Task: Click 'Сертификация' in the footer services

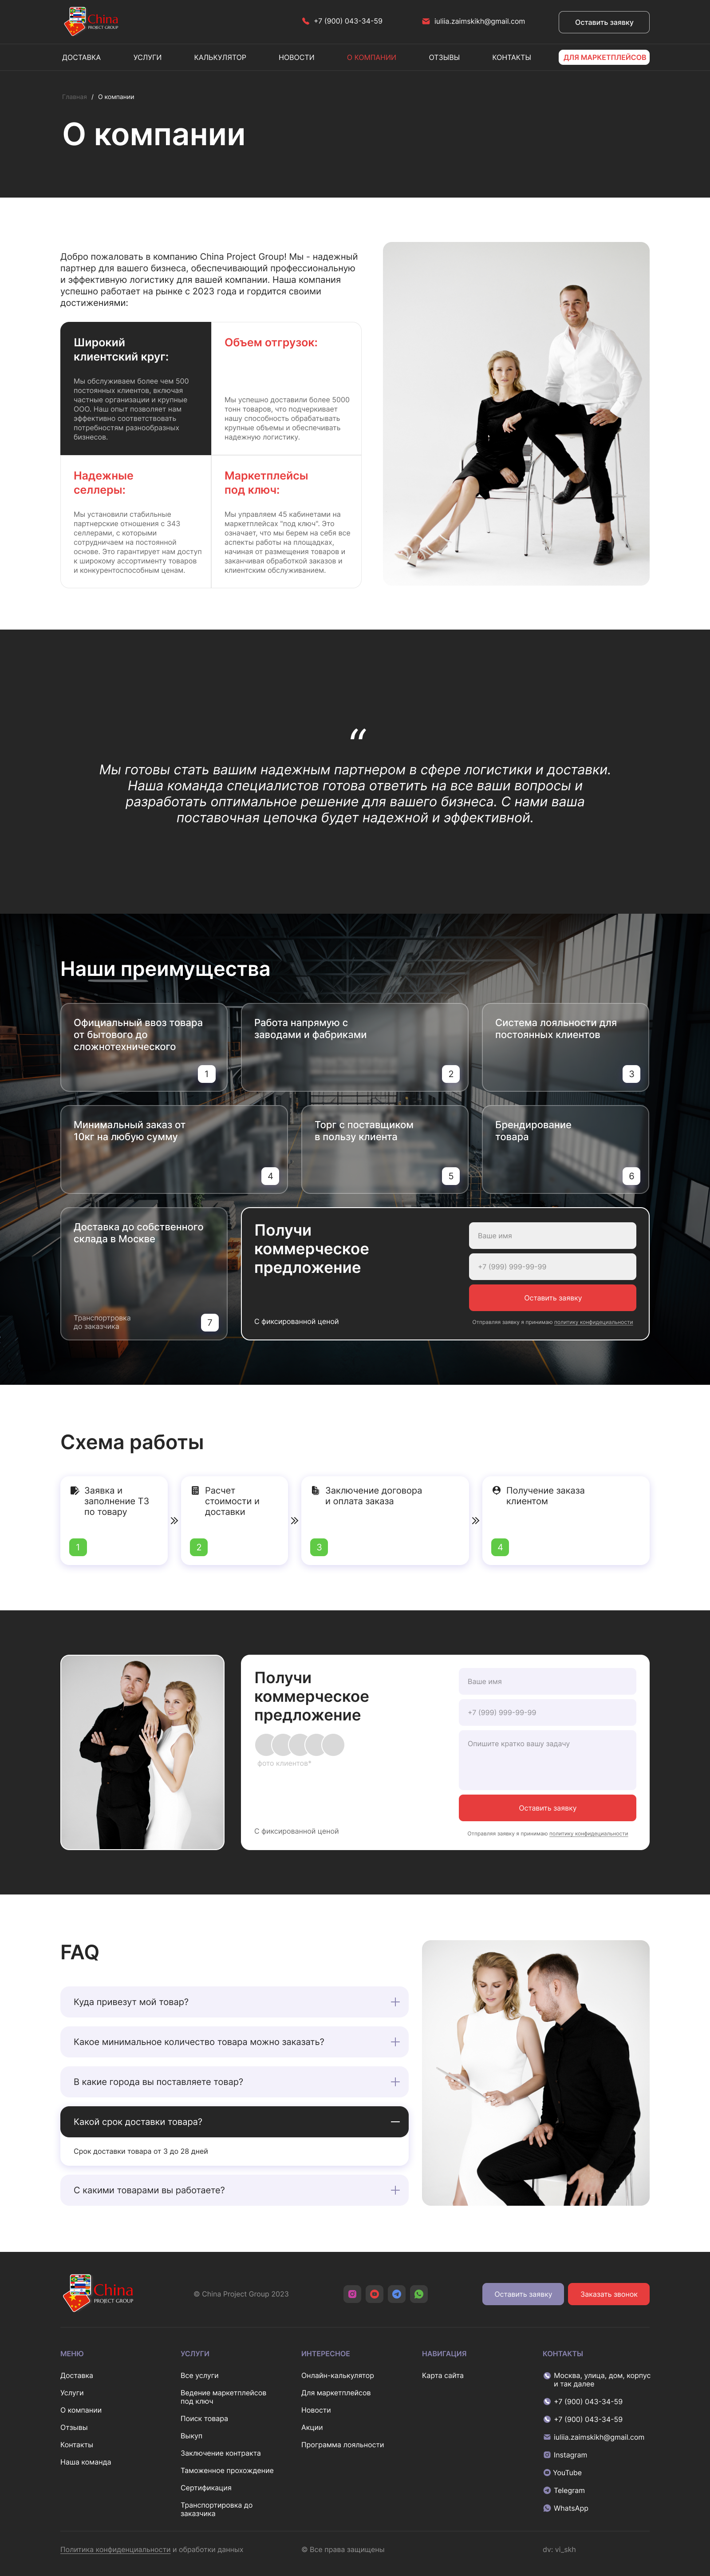Action: (206, 2488)
